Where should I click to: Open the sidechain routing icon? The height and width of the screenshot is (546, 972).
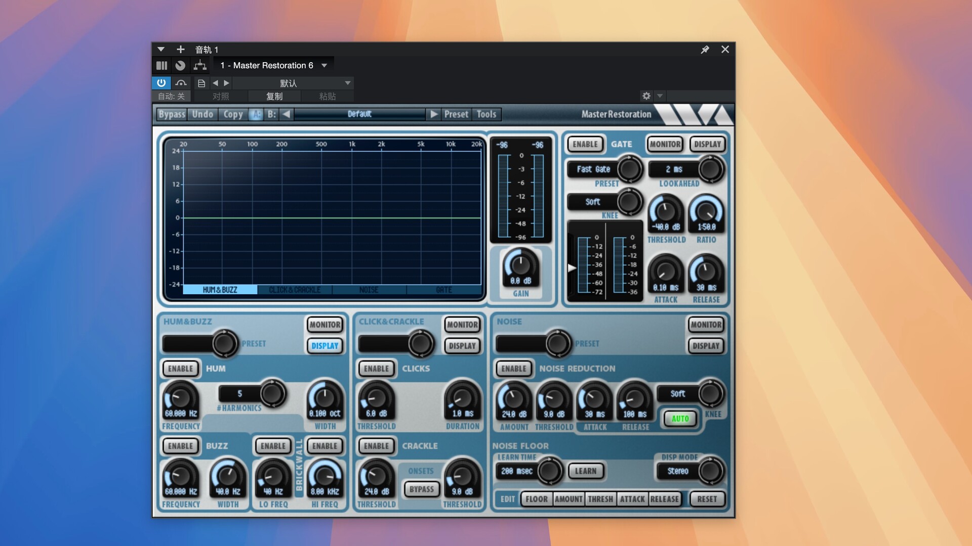click(x=200, y=65)
